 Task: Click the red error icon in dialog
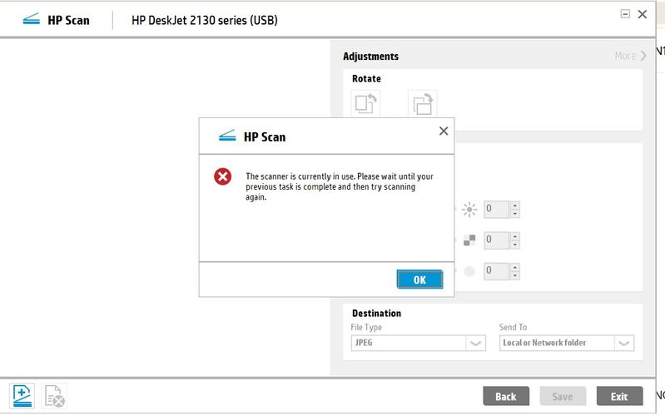point(223,176)
